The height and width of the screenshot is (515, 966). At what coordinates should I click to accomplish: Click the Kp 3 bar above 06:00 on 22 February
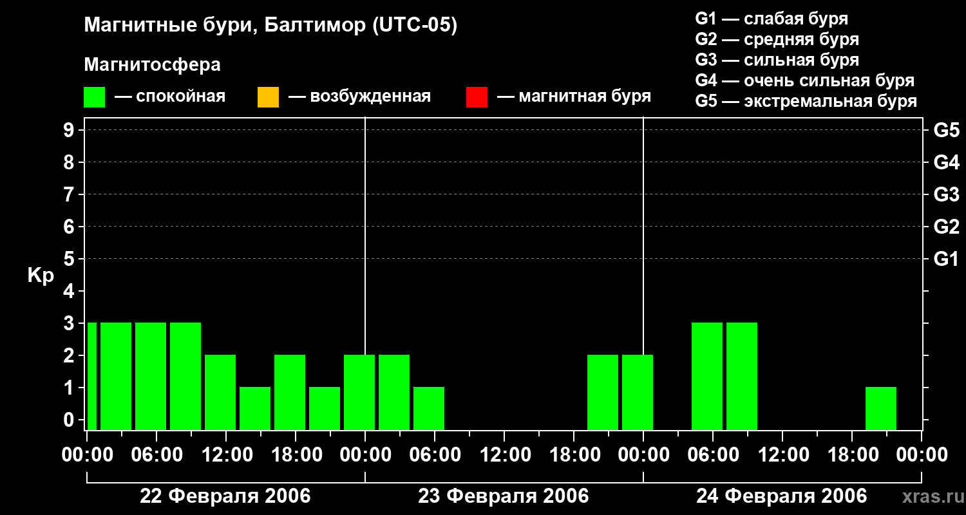tap(151, 376)
